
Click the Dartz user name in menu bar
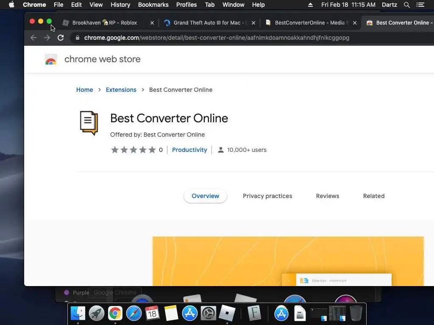(389, 5)
